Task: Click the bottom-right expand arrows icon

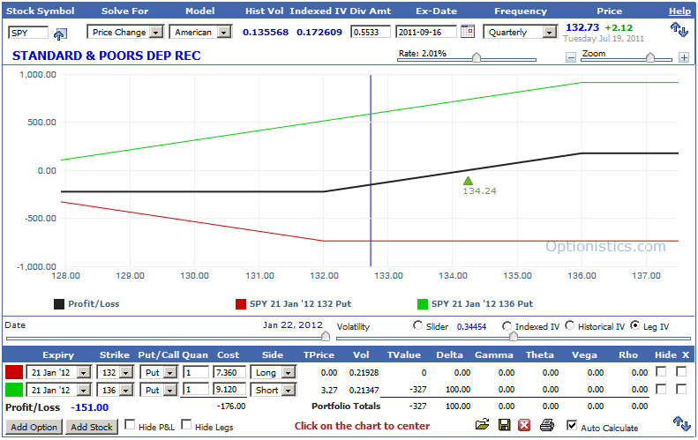Action: 681,423
